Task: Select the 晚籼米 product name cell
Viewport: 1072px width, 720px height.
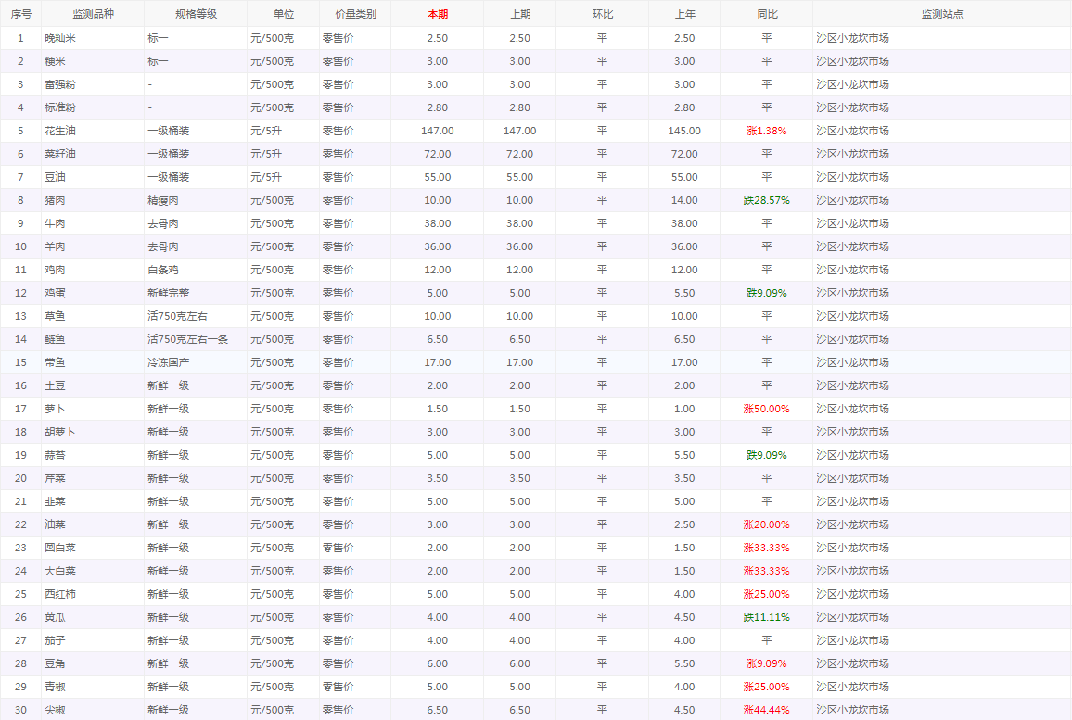Action: [60, 38]
